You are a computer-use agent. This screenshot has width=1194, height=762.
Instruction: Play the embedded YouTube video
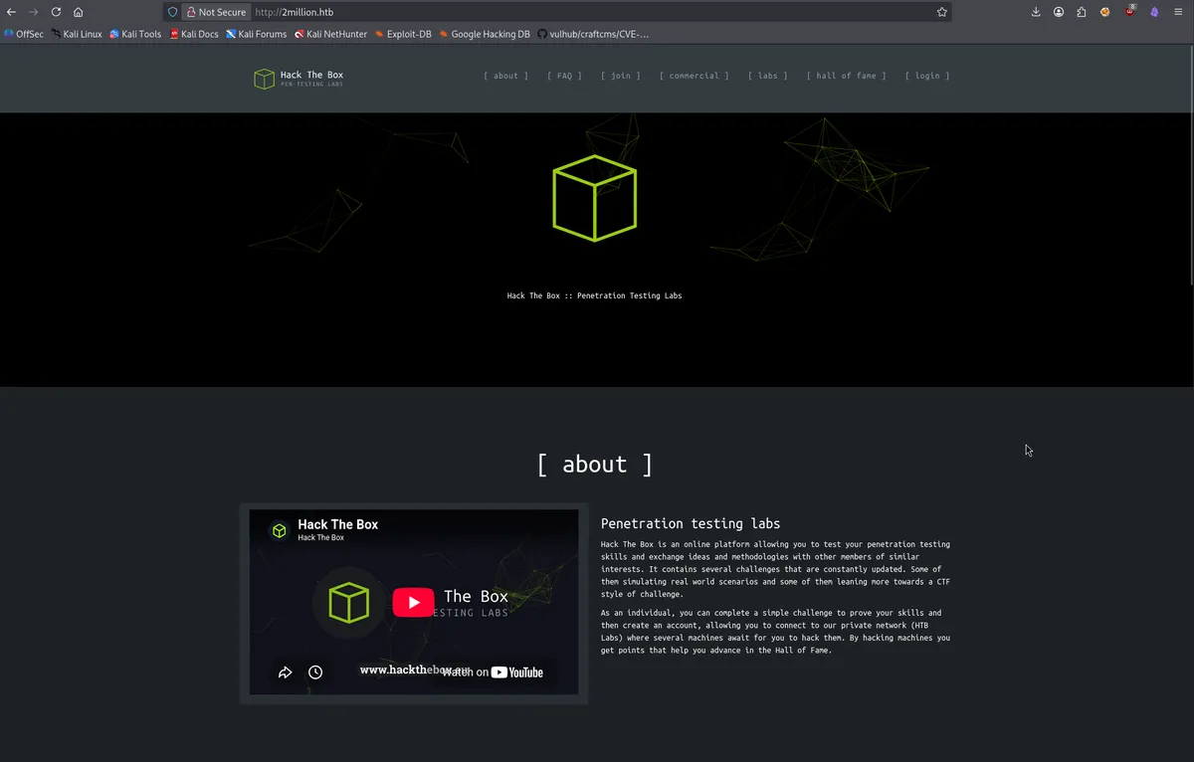(413, 602)
